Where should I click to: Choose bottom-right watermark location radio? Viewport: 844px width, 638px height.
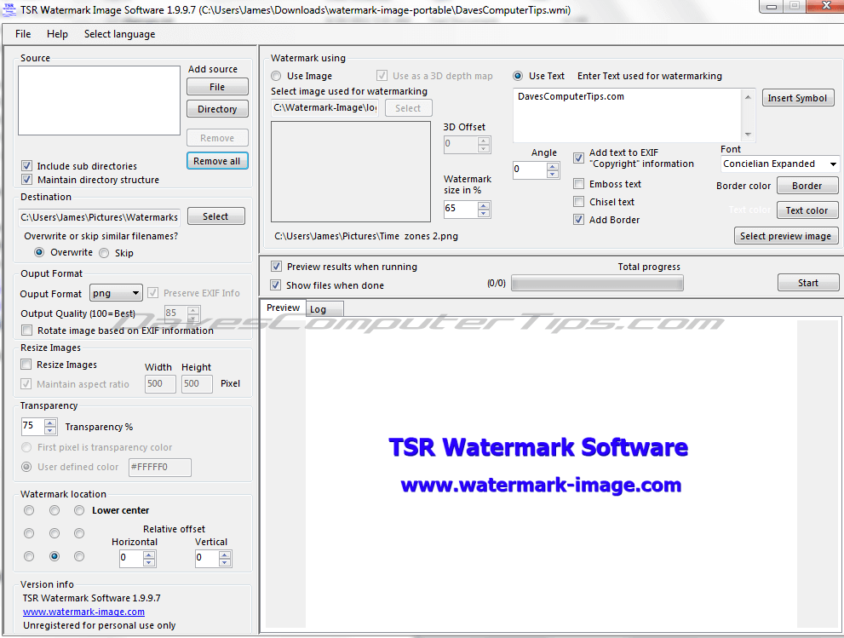coord(79,556)
